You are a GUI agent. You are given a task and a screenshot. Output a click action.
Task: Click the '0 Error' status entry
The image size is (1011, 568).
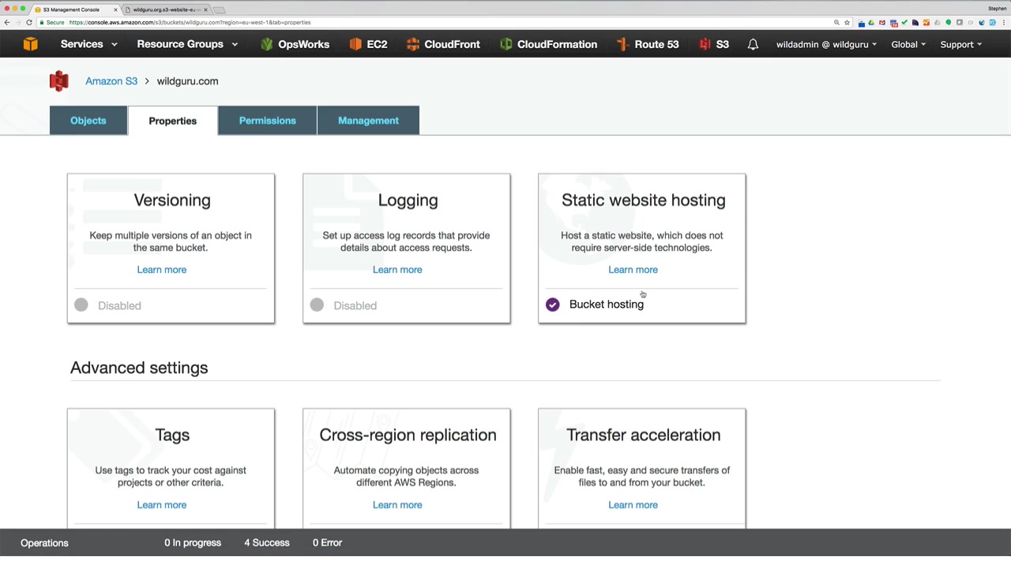327,543
